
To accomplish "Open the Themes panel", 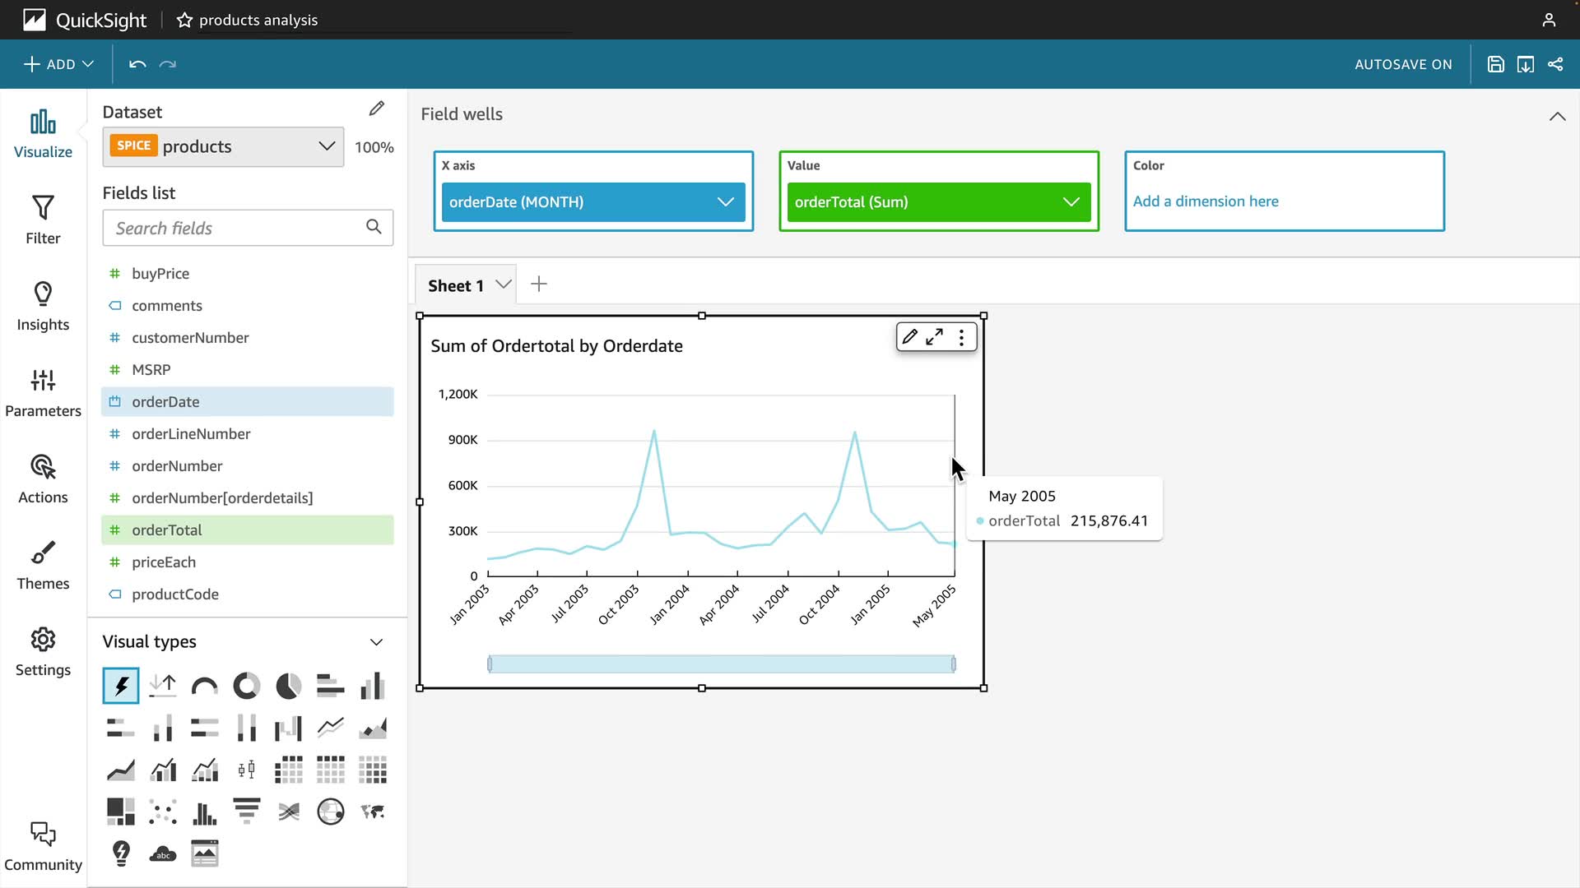I will [x=43, y=565].
